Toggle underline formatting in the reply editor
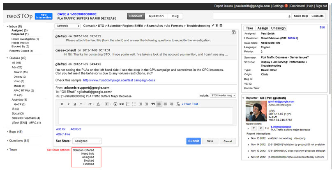This screenshot has height=171, width=332. [75, 104]
